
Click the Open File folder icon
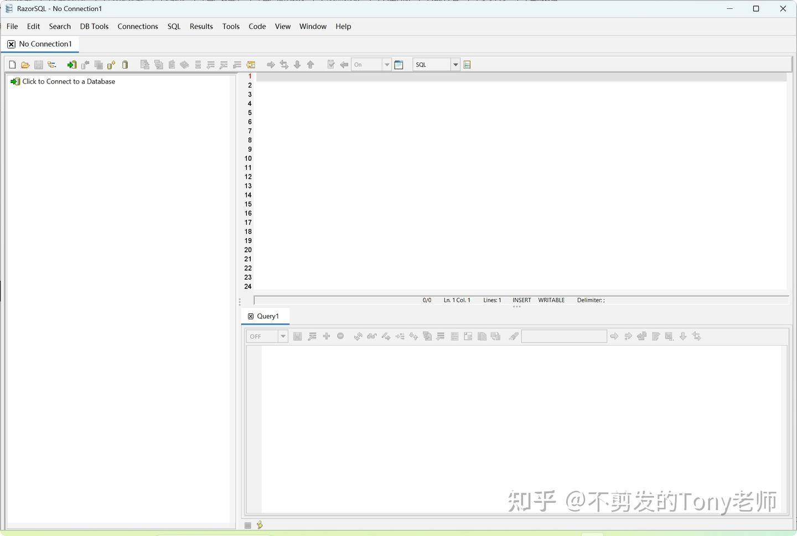25,65
